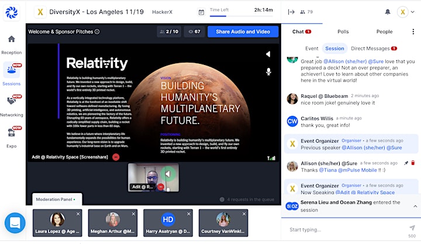Image resolution: width=421 pixels, height=244 pixels.
Task: Open the Reception home icon
Action: [x=11, y=39]
